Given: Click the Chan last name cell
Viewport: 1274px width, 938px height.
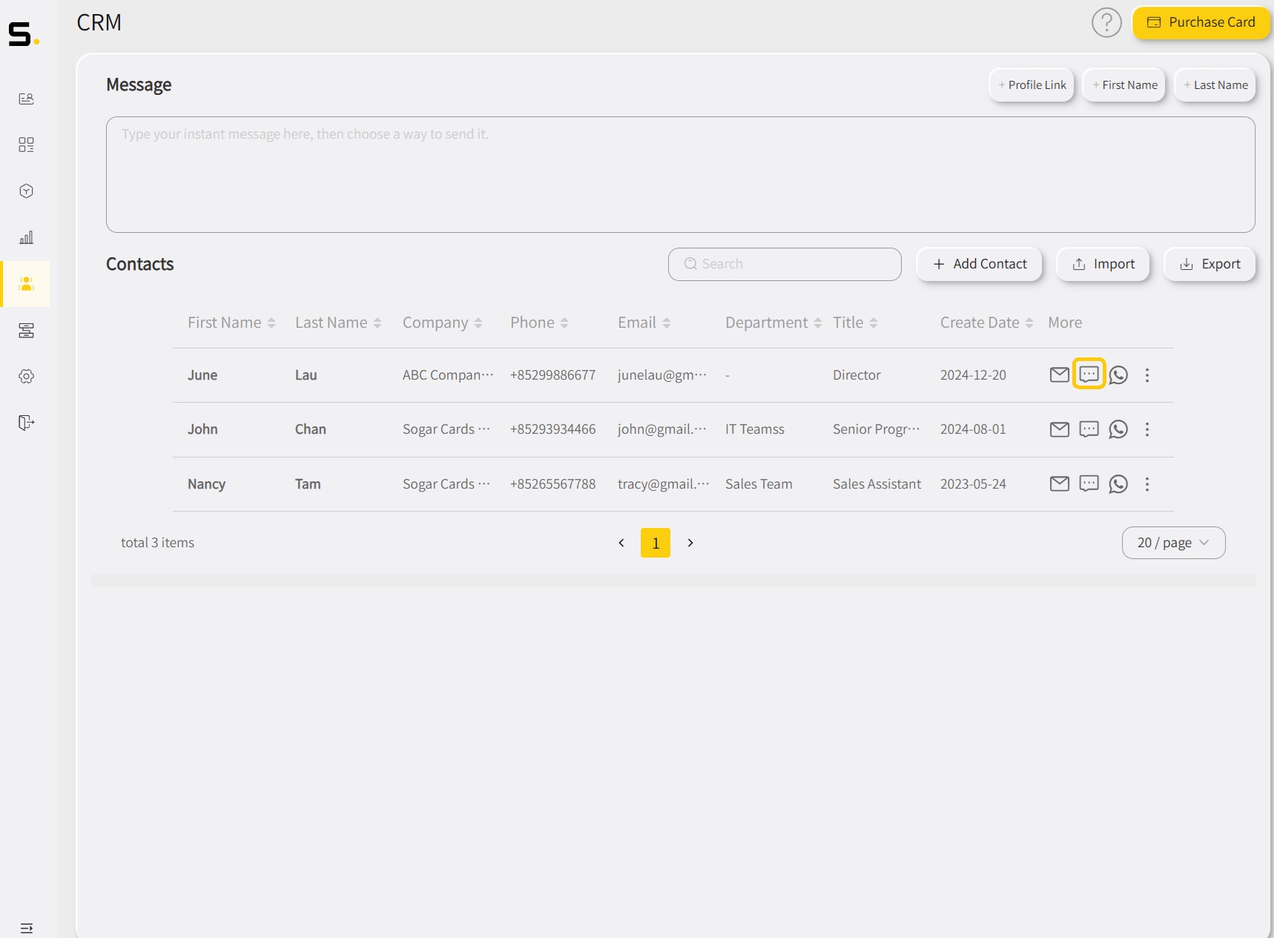Looking at the screenshot, I should pyautogui.click(x=311, y=429).
